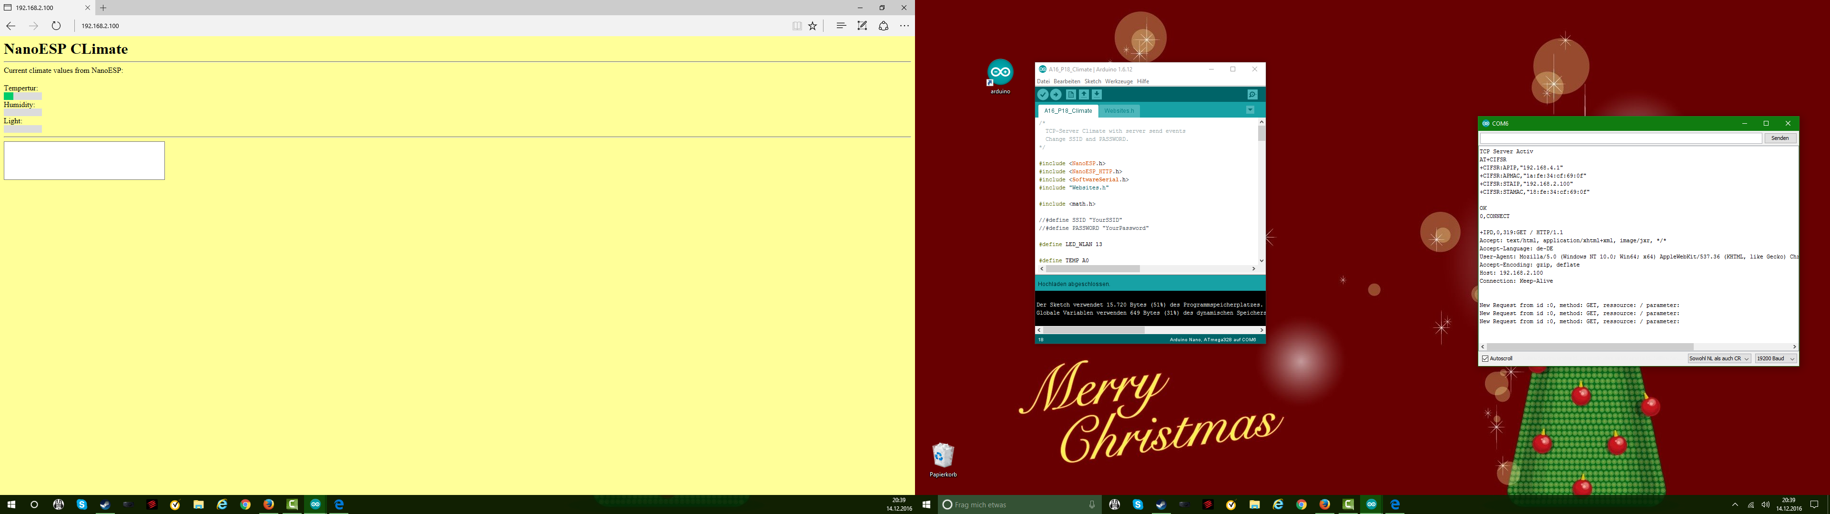Image resolution: width=1830 pixels, height=514 pixels.
Task: Click the Senden button in COM6
Action: click(x=1780, y=138)
